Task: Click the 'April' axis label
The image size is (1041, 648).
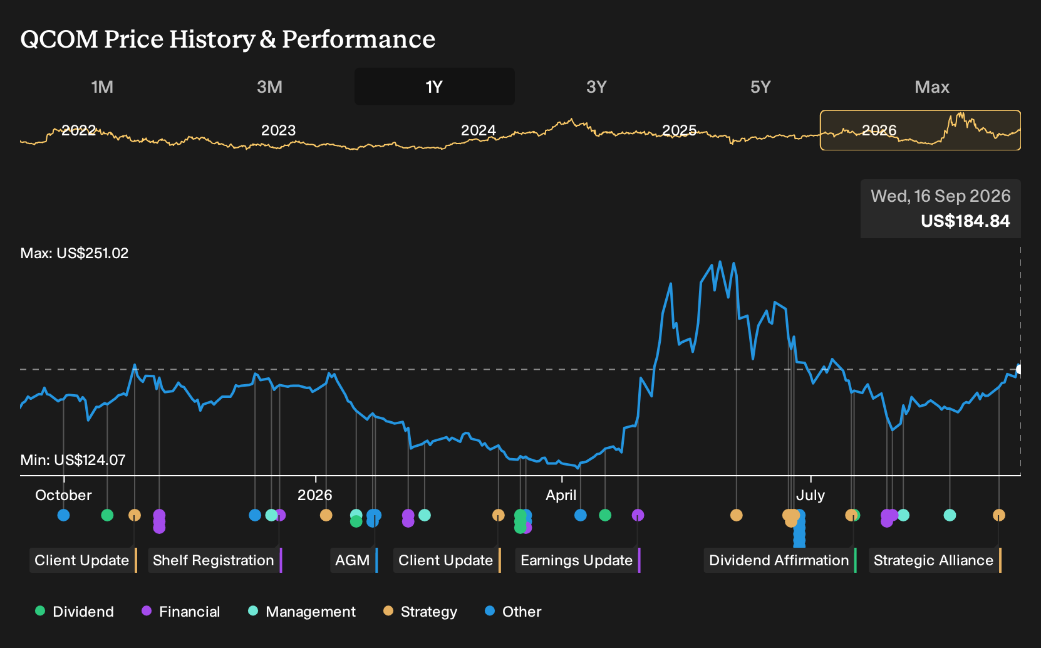Action: point(561,495)
